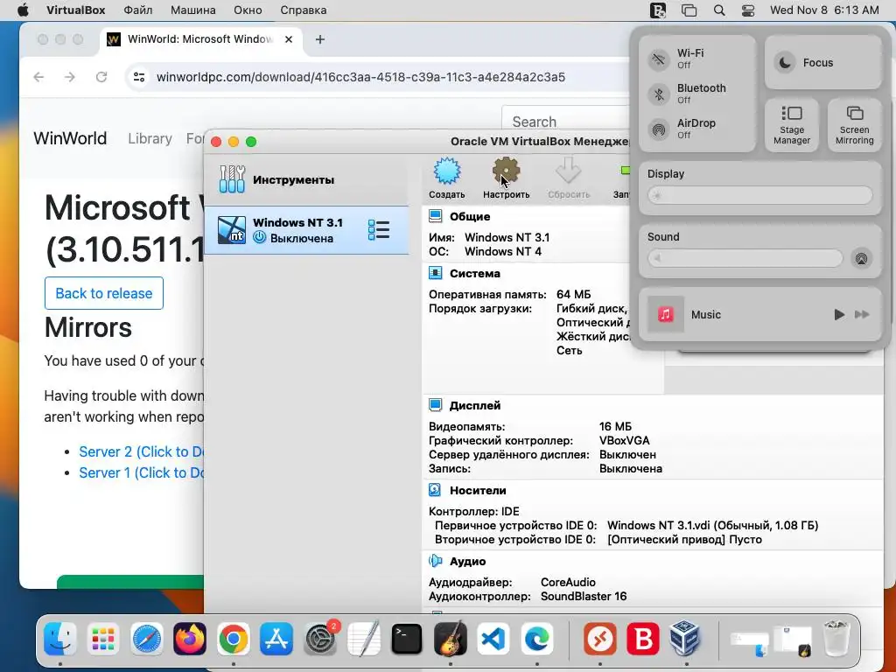Click the Bitdefender menu bar icon
Viewport: 896px width, 672px height.
click(x=658, y=10)
